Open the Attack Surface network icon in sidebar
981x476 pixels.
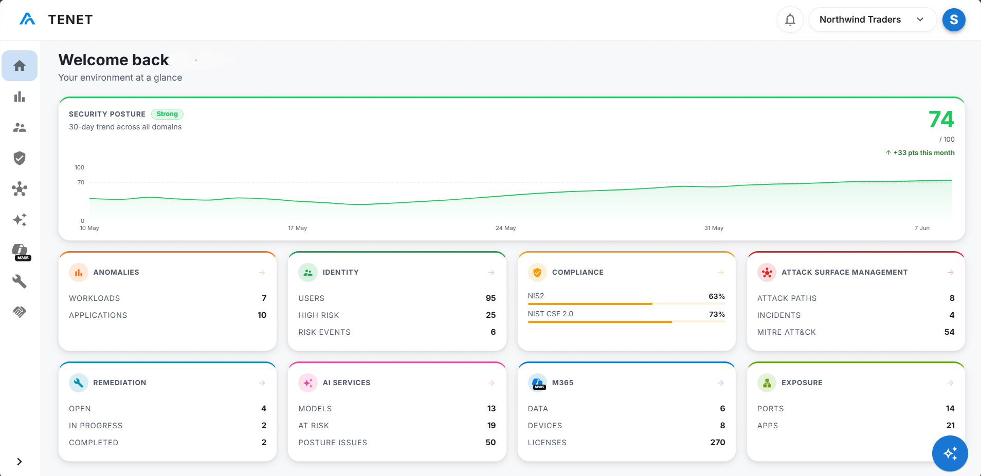(x=20, y=189)
